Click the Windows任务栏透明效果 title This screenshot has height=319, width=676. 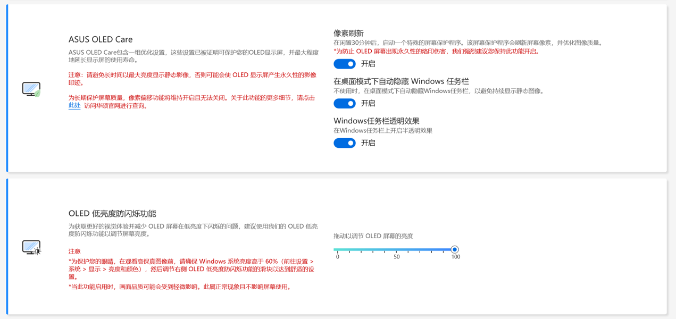pyautogui.click(x=376, y=121)
